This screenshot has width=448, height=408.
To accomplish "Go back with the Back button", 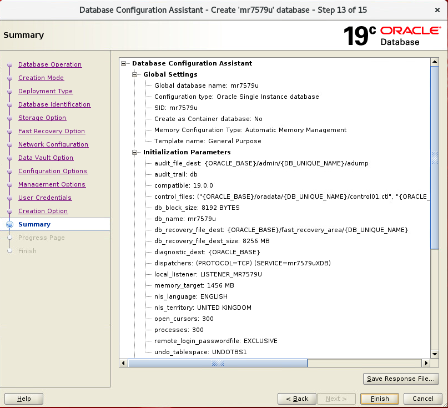I will (297, 399).
